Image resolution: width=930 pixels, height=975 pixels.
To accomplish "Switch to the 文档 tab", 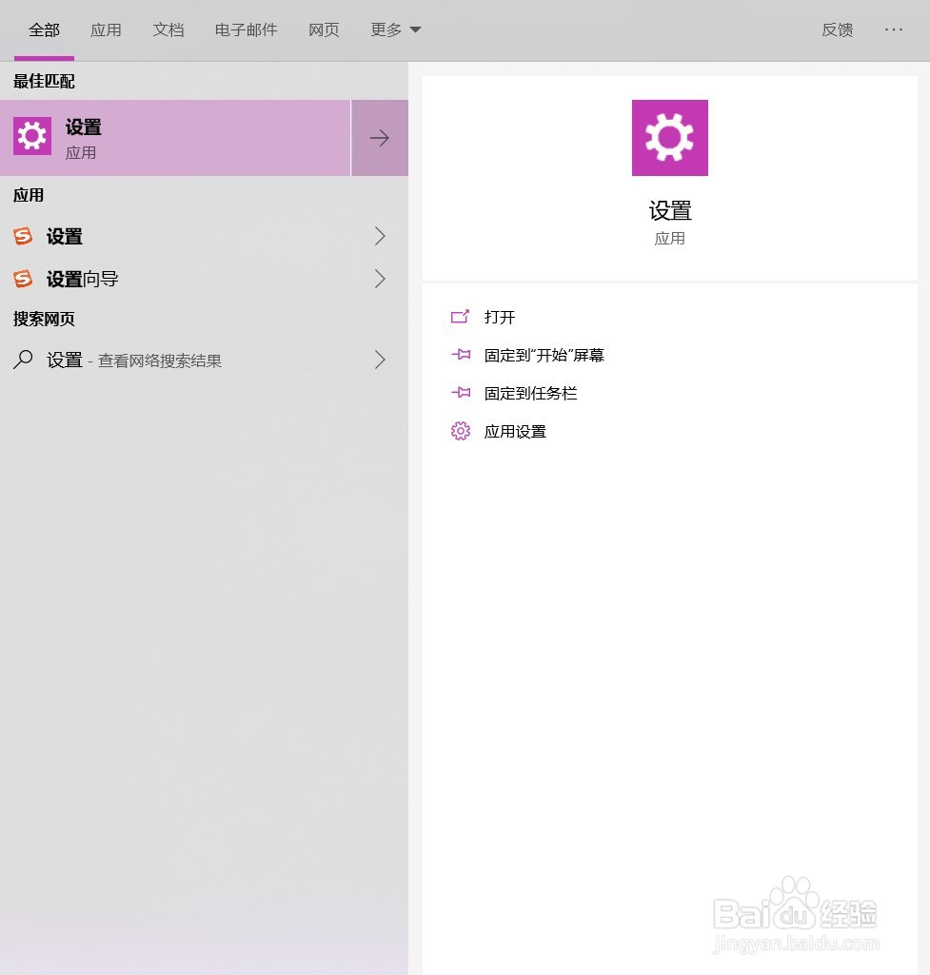I will (x=168, y=29).
